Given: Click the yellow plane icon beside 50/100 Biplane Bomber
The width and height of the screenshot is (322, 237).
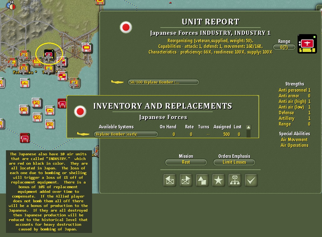Looking at the screenshot, I should (x=117, y=82).
